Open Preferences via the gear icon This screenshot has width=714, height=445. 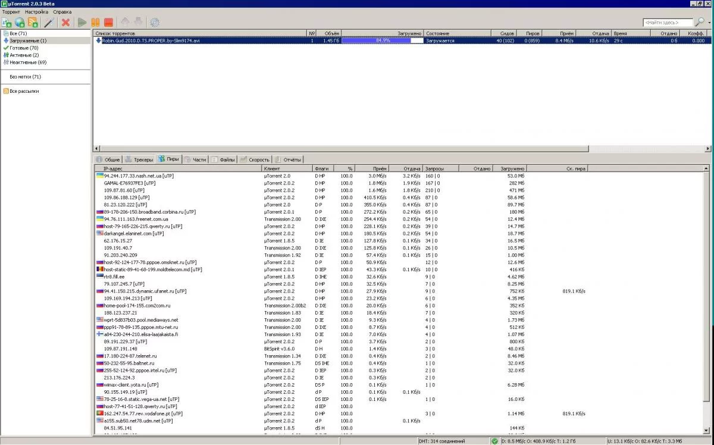[155, 23]
